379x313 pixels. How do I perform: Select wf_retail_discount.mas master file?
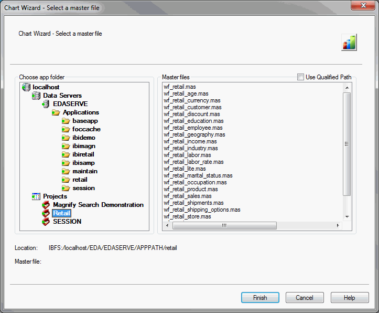pyautogui.click(x=192, y=114)
